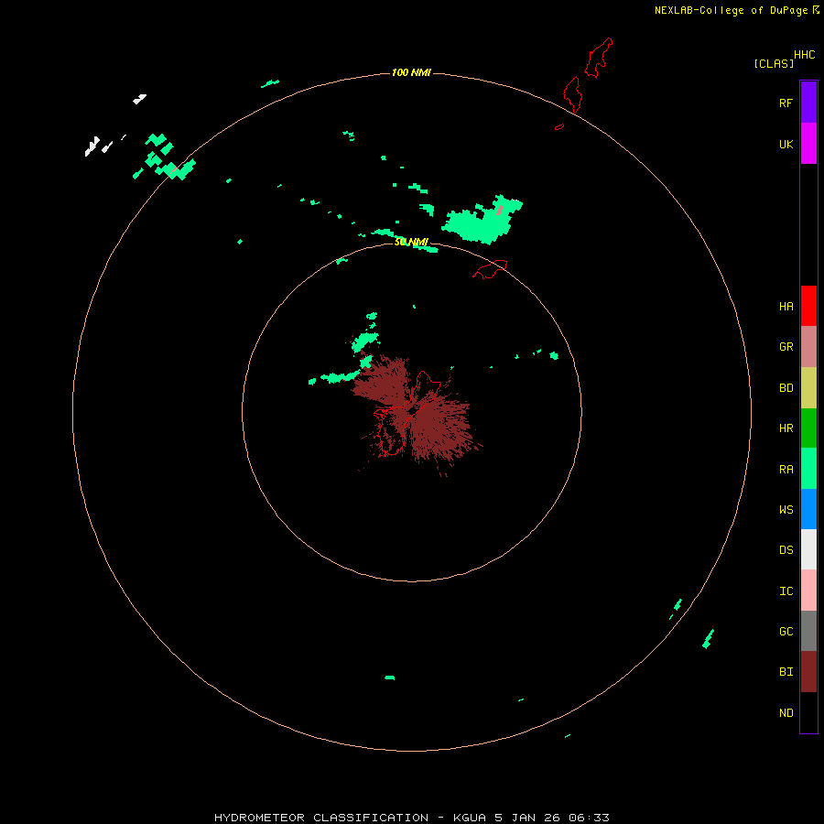
Task: Pick the RA light green legend swatch
Action: pyautogui.click(x=808, y=469)
